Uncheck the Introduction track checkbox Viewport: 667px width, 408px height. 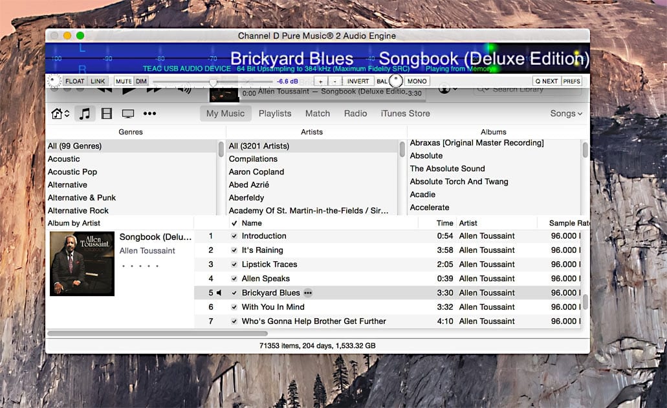click(234, 236)
